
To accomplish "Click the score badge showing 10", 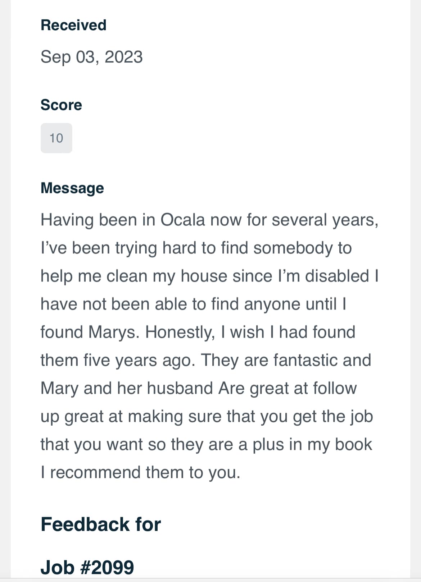I will click(56, 138).
